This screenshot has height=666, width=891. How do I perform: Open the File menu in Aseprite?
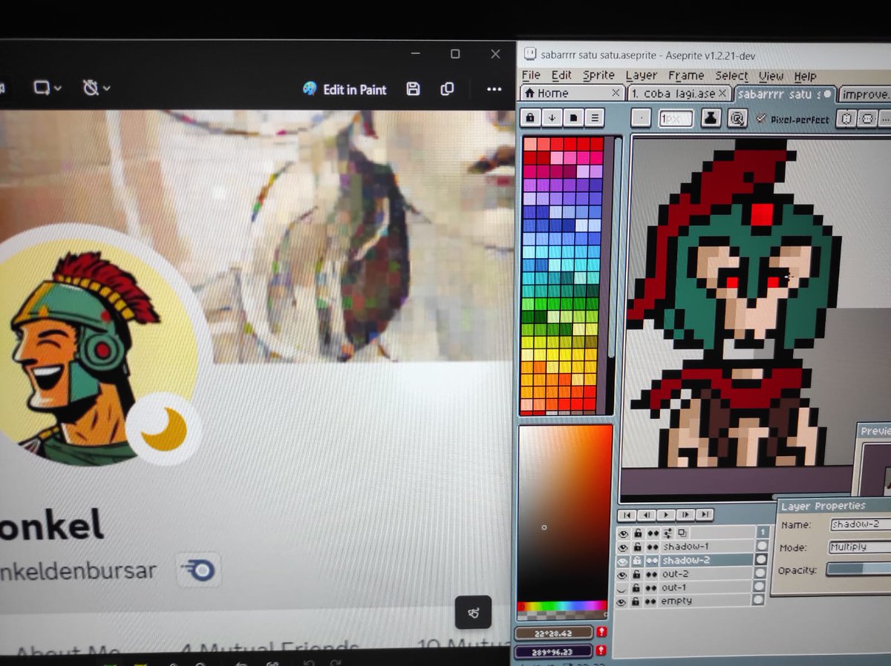pos(531,75)
